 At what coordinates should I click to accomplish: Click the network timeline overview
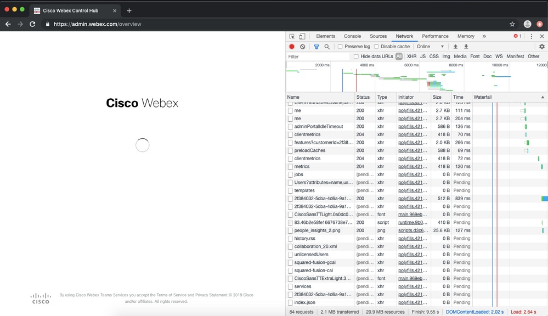point(416,77)
